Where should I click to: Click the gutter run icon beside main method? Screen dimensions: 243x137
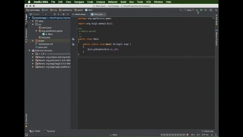[x=73, y=44]
